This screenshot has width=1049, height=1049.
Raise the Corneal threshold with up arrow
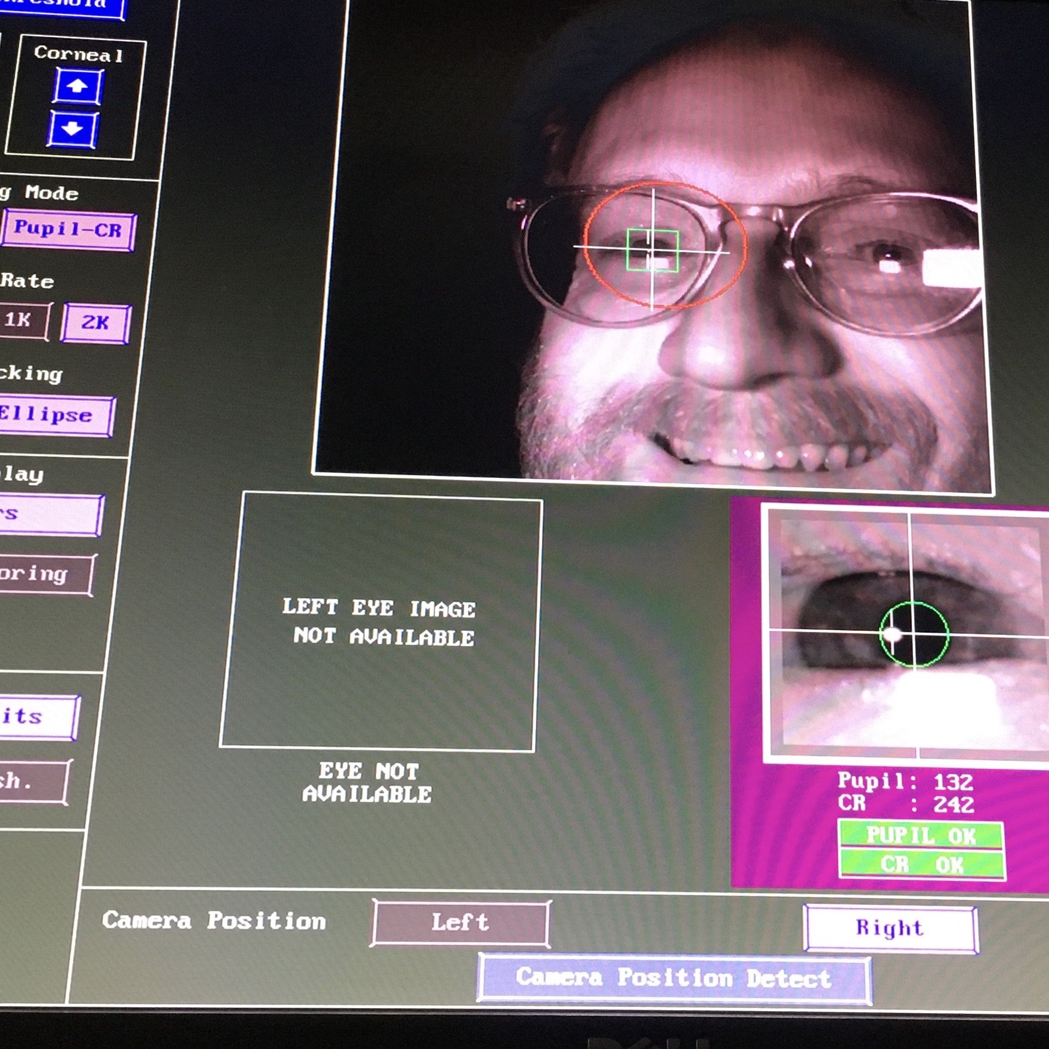77,86
